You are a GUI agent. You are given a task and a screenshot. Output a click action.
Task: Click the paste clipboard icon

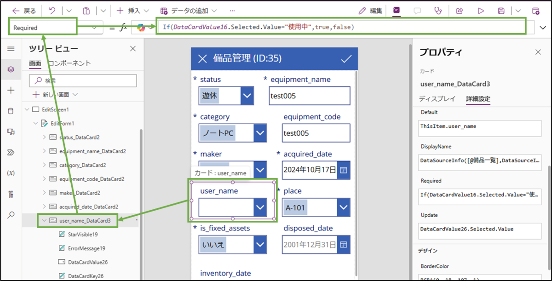click(86, 11)
